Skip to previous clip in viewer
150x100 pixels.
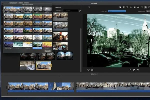130,70
